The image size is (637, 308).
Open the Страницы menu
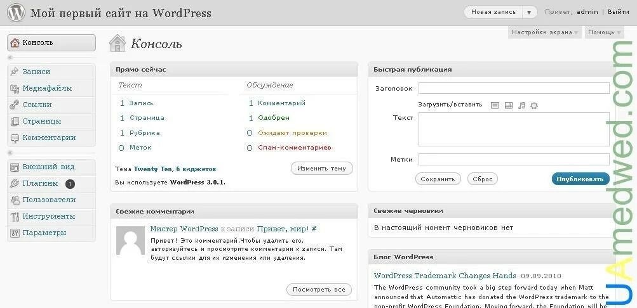click(x=51, y=121)
